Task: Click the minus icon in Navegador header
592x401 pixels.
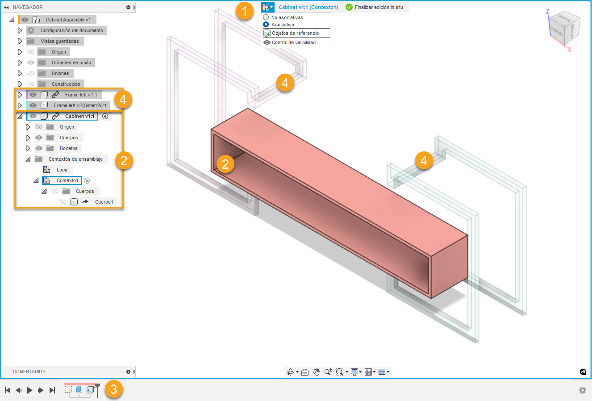Action: (x=129, y=8)
